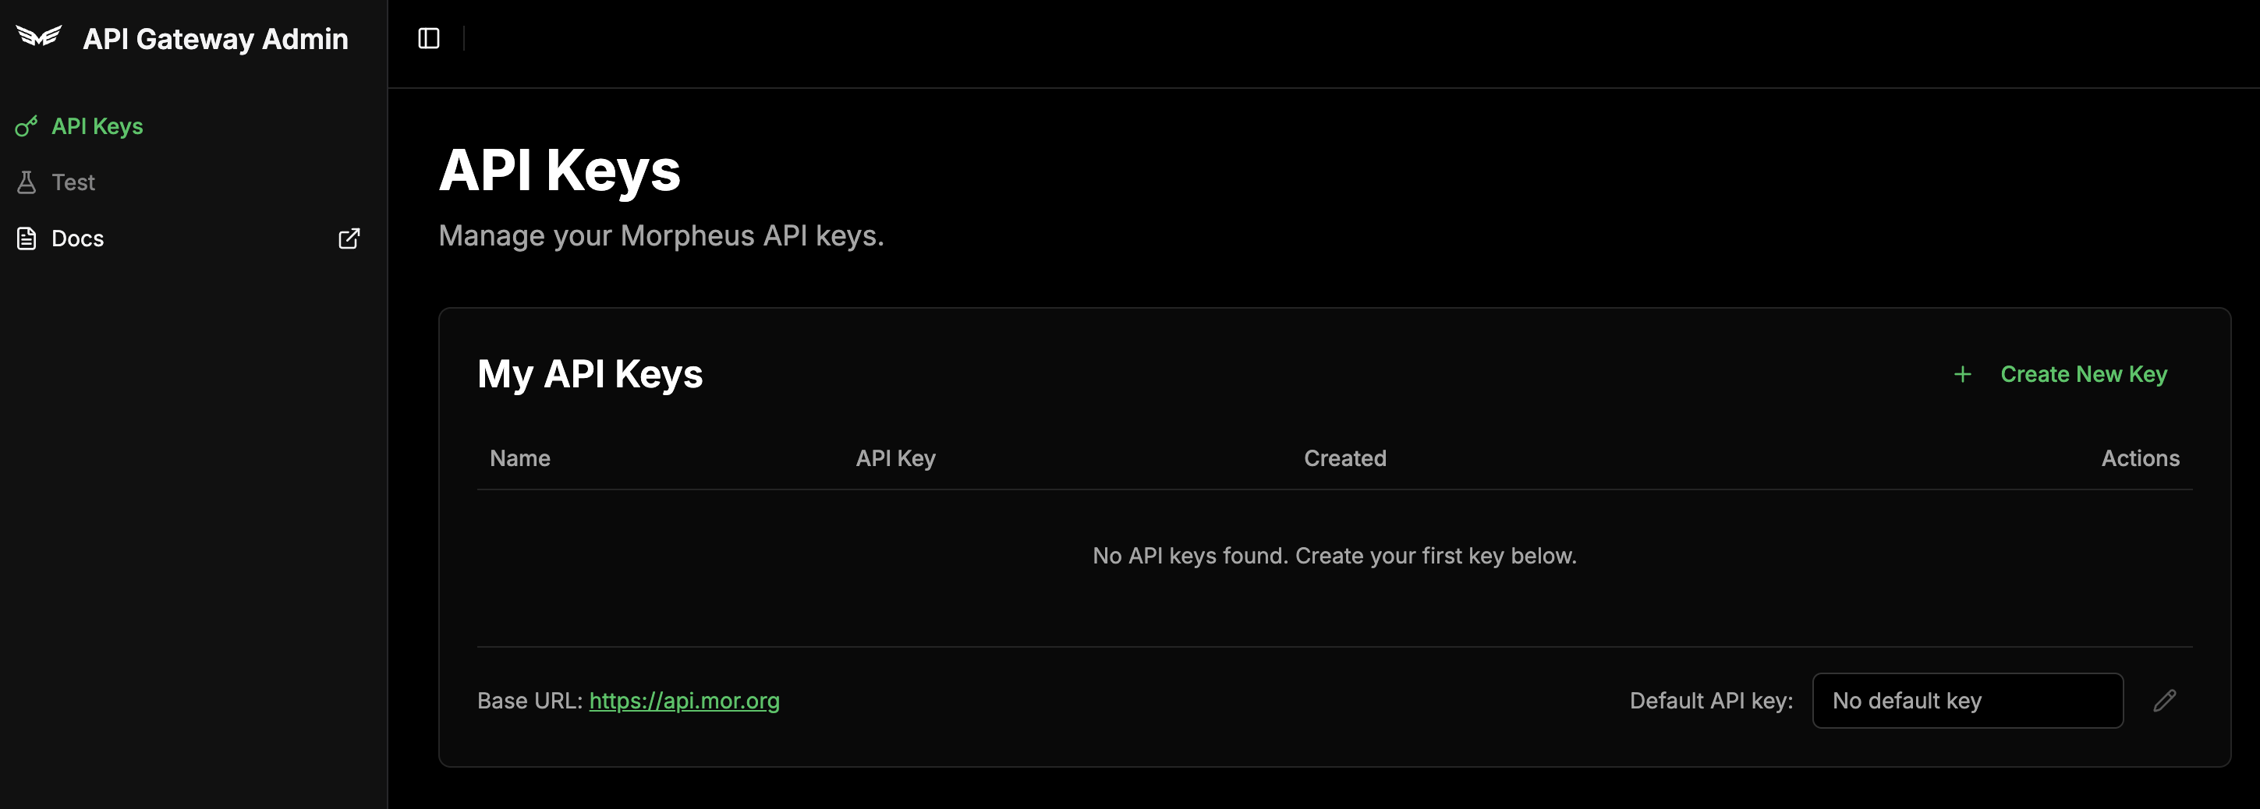
Task: Click the API Gateway Admin title
Action: tap(216, 37)
